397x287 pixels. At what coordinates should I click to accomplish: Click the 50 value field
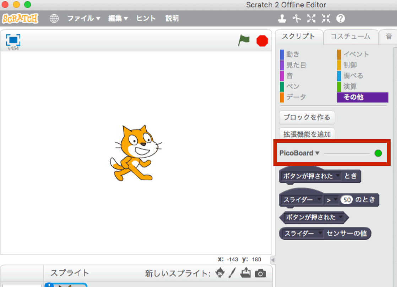point(347,200)
